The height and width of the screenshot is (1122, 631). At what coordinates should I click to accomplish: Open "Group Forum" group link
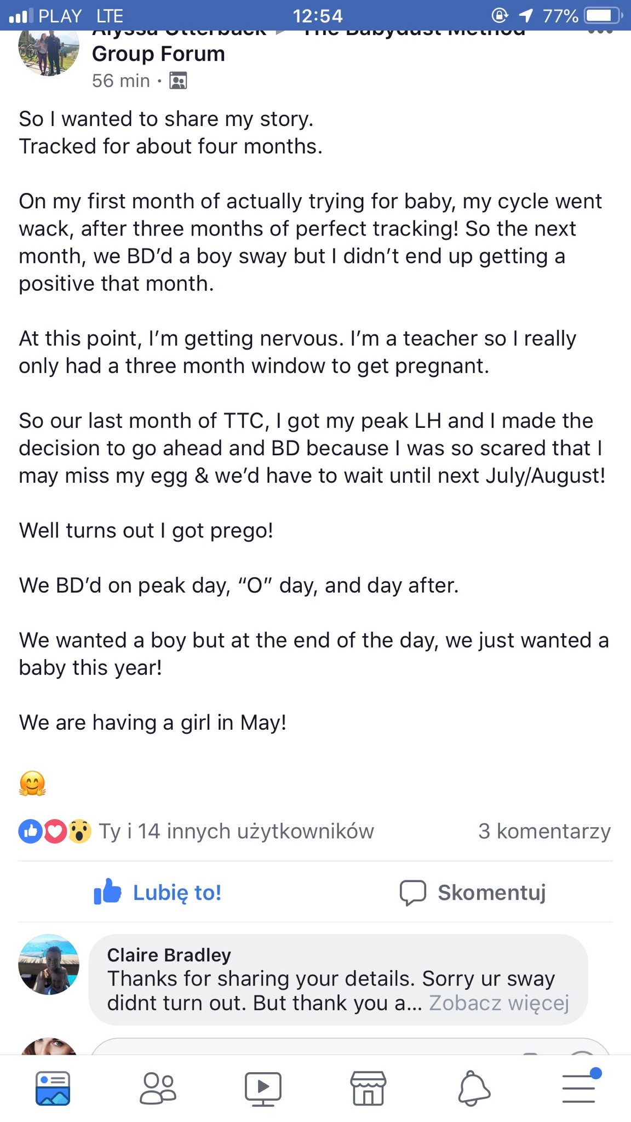158,54
